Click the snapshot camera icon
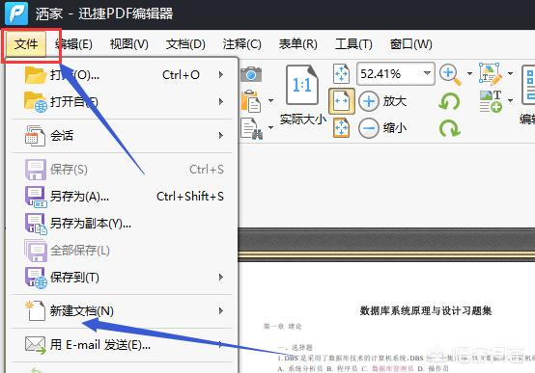535x373 pixels. pyautogui.click(x=251, y=74)
